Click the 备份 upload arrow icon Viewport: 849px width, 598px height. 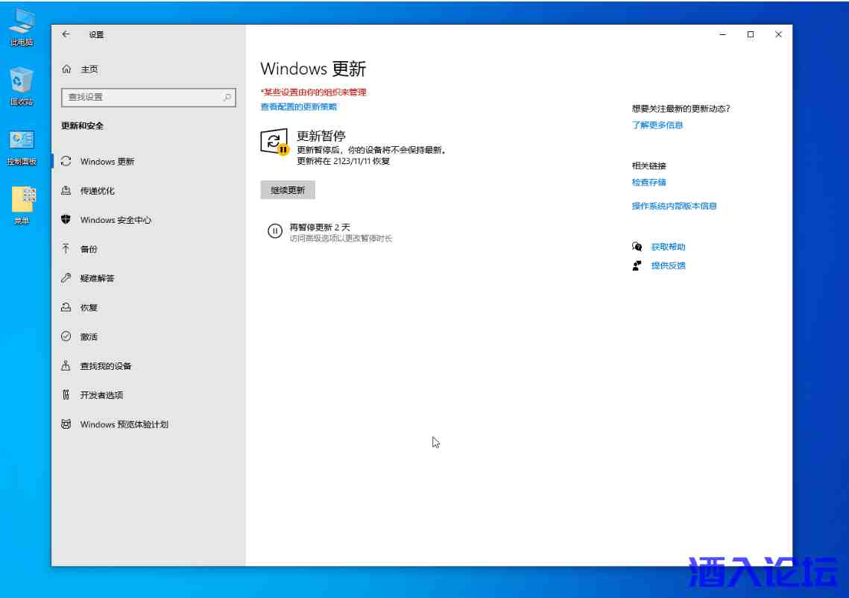(x=66, y=249)
